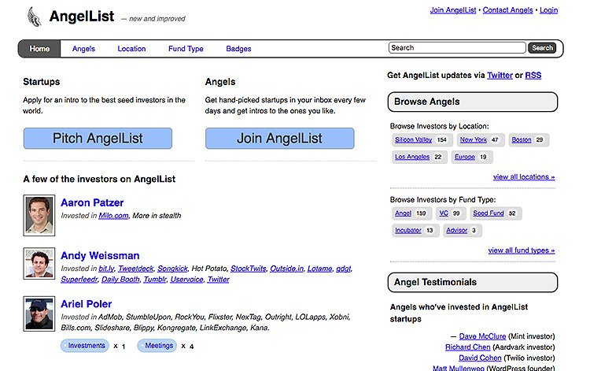Click the big Join AngelList button
The image size is (590, 371).
coord(279,138)
